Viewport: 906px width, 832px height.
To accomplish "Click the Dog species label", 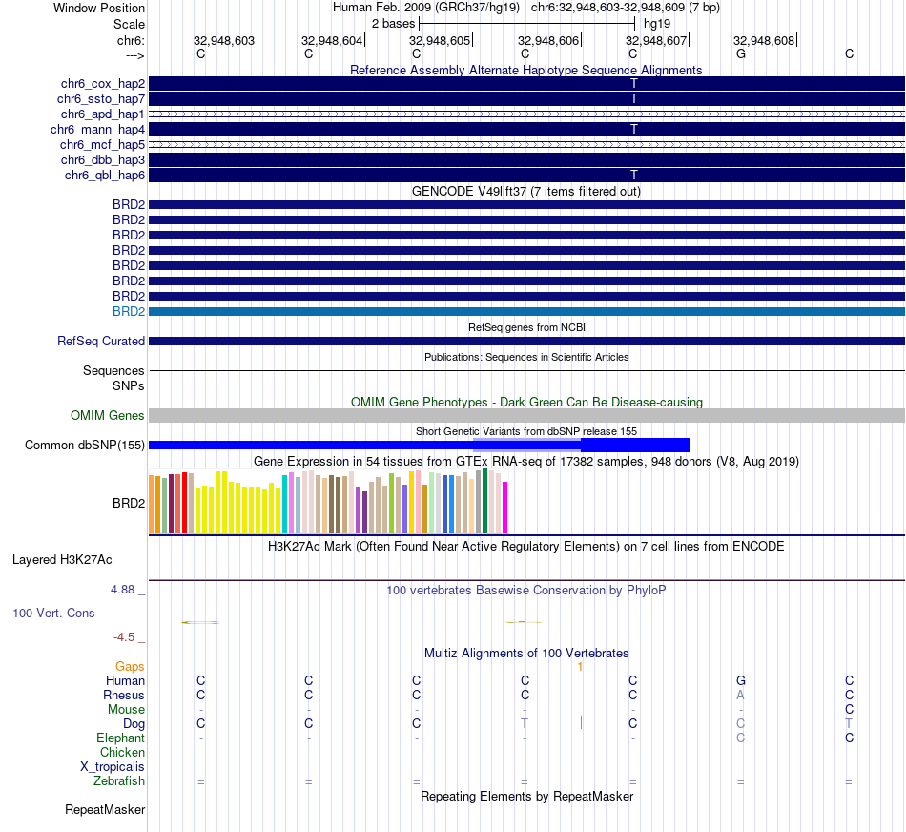I will (x=134, y=724).
